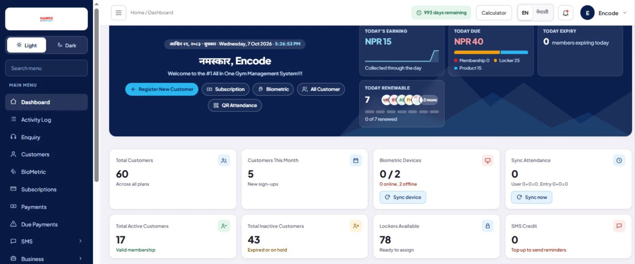The height and width of the screenshot is (264, 635).
Task: Open the Encode account dropdown arrow
Action: click(x=625, y=13)
